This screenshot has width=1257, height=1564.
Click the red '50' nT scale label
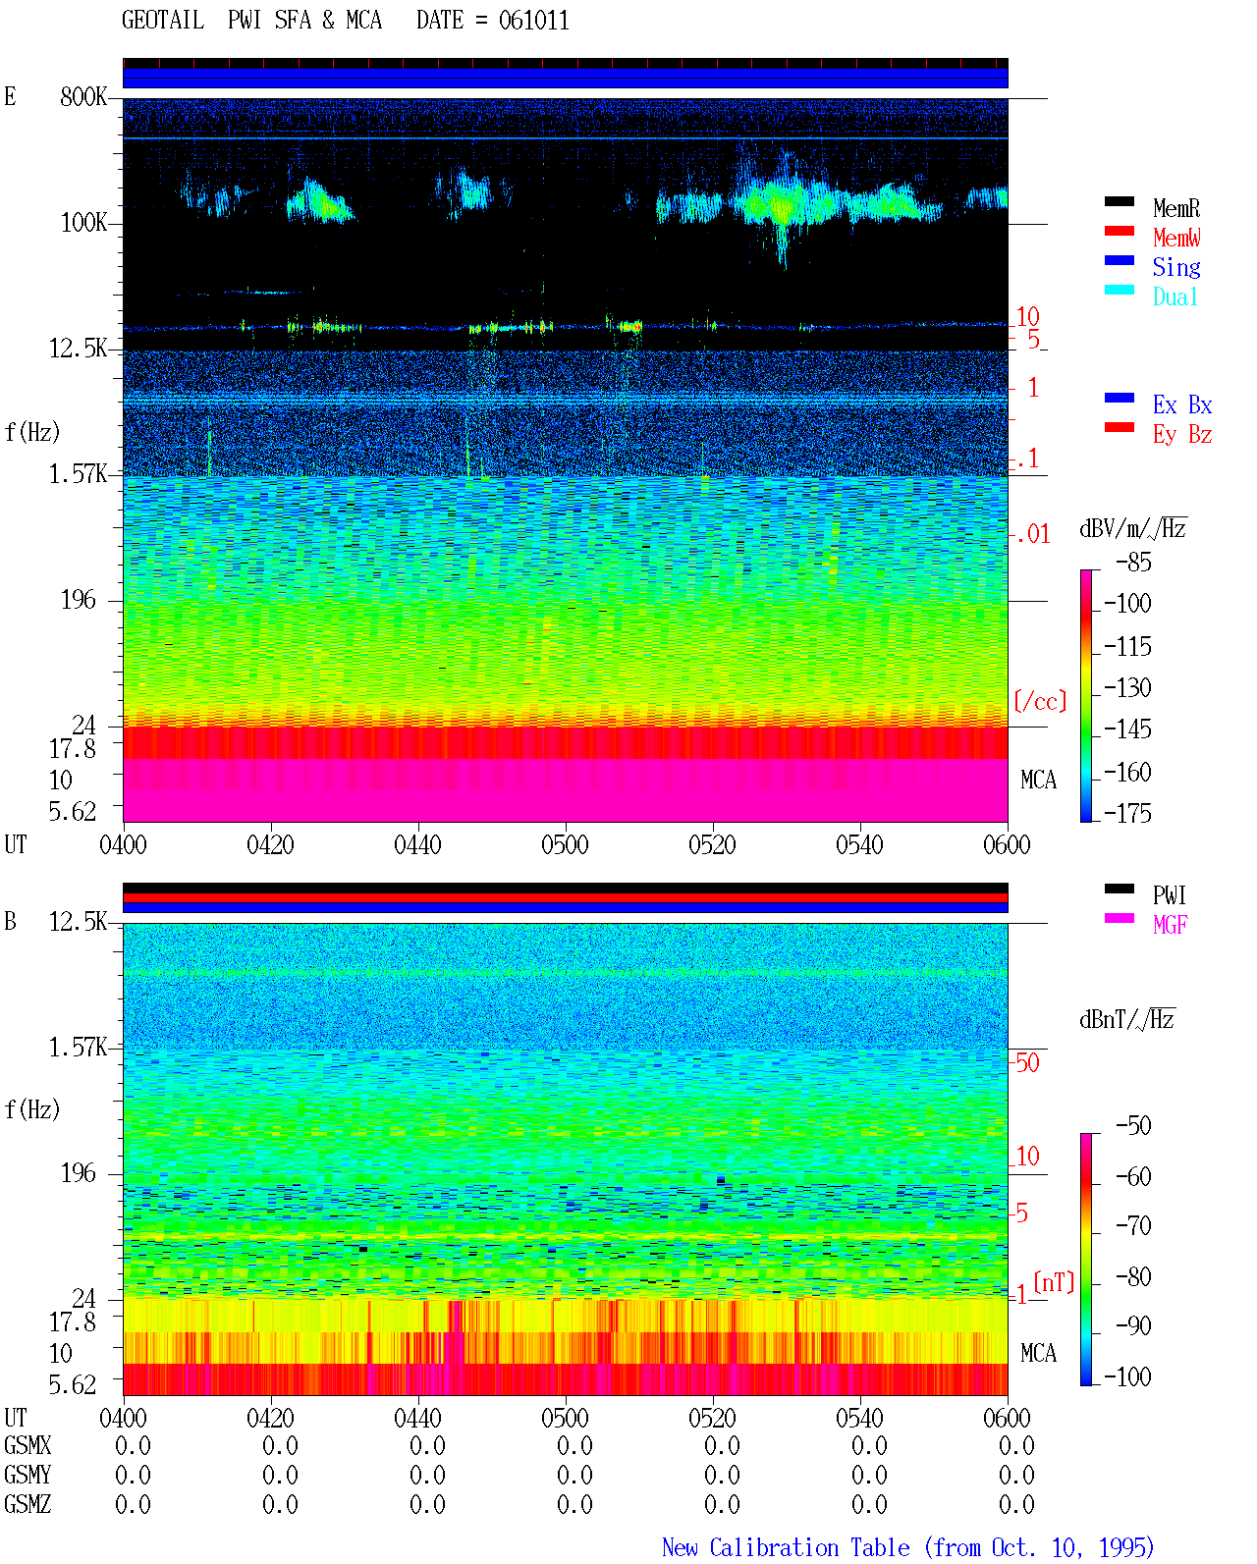(x=1027, y=1062)
